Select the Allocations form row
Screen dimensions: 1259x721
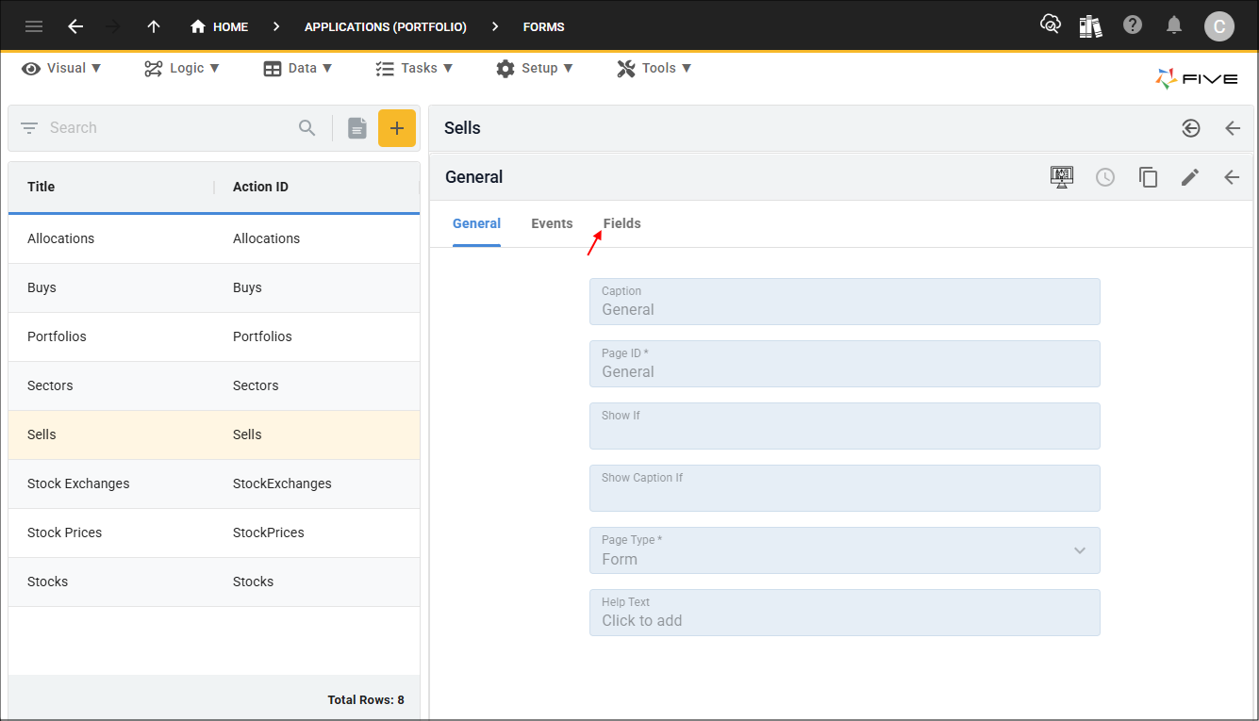pyautogui.click(x=214, y=238)
